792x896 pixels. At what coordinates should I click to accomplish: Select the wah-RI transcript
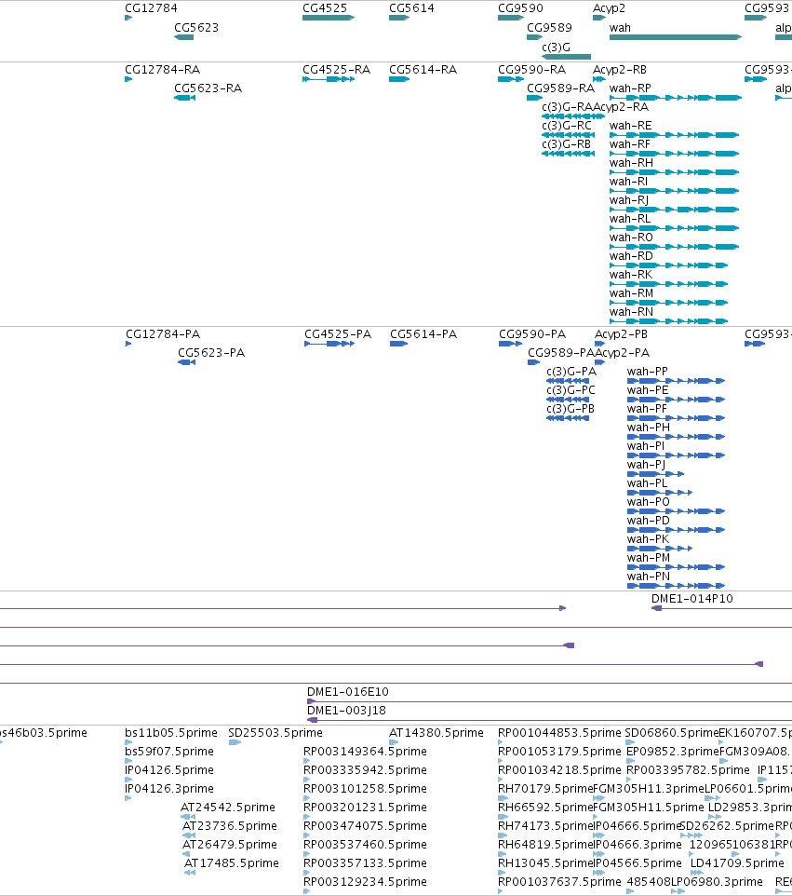coord(675,191)
